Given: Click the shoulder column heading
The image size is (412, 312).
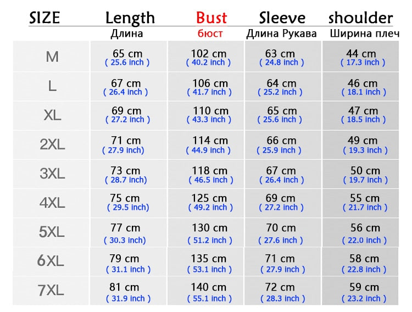Looking at the screenshot, I should (360, 18).
